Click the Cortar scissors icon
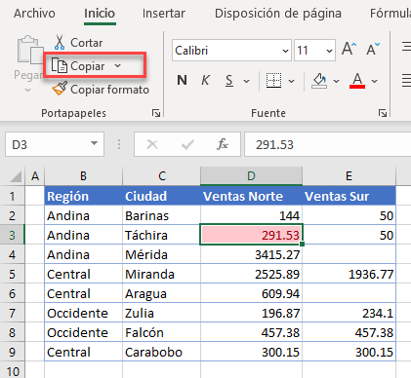Screen dimensions: 411x378 pos(60,43)
